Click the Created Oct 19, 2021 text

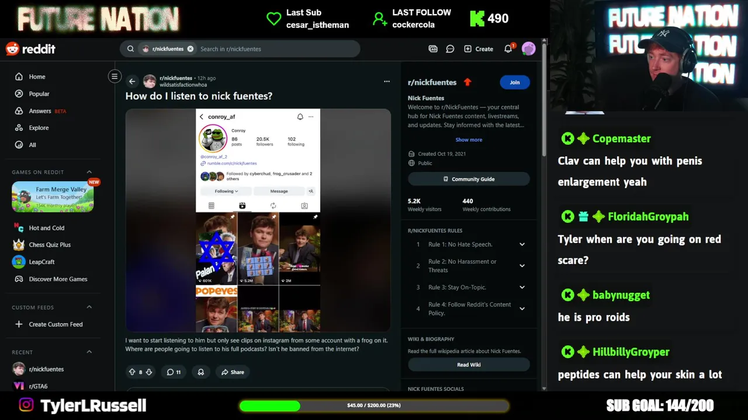[442, 154]
